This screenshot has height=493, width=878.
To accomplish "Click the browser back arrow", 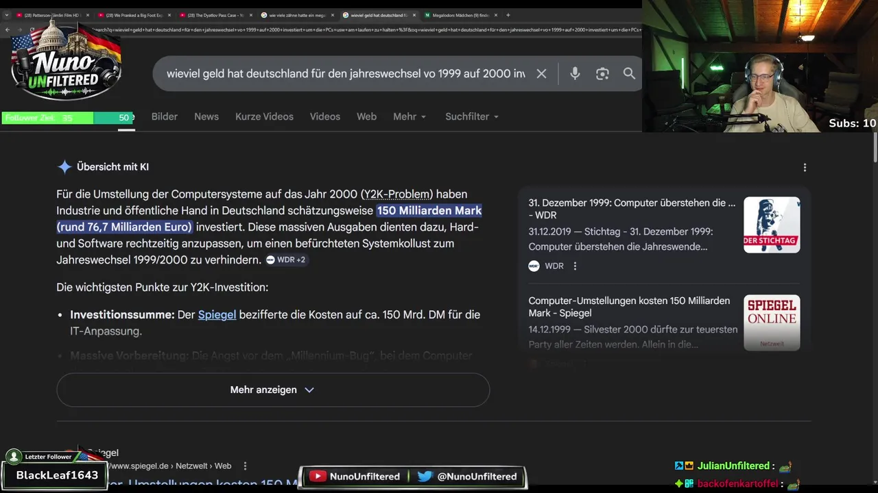I will point(8,29).
